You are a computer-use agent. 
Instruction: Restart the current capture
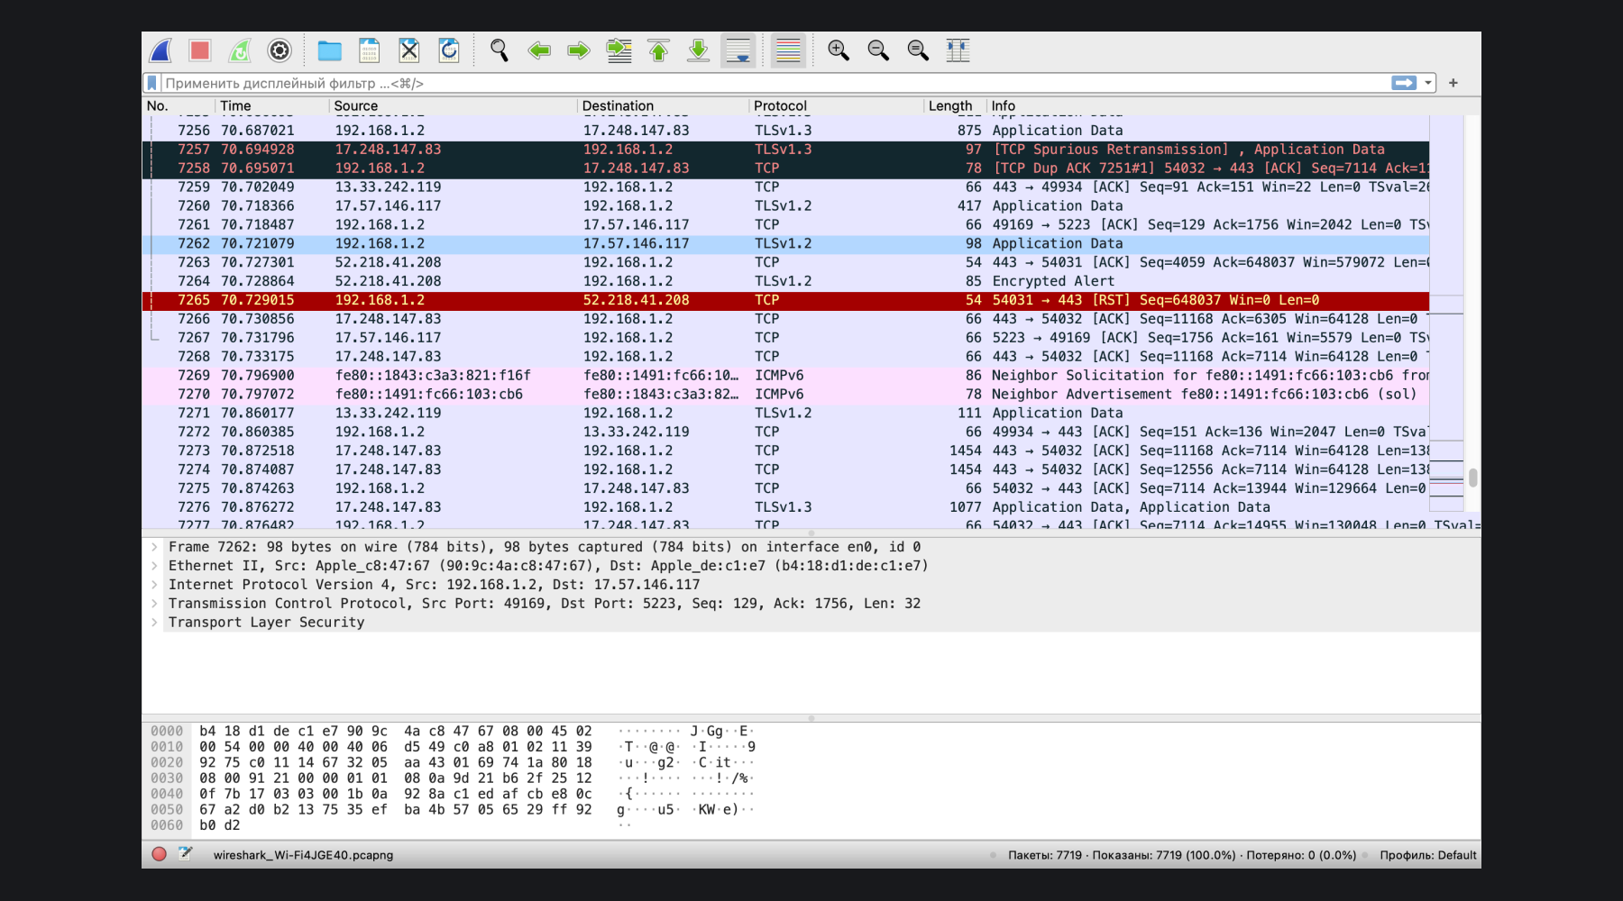(x=240, y=50)
